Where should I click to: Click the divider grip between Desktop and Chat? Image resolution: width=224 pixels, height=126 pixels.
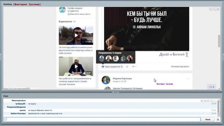115,92
